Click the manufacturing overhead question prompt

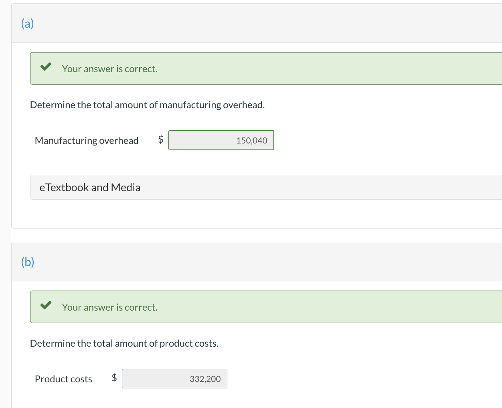[147, 105]
